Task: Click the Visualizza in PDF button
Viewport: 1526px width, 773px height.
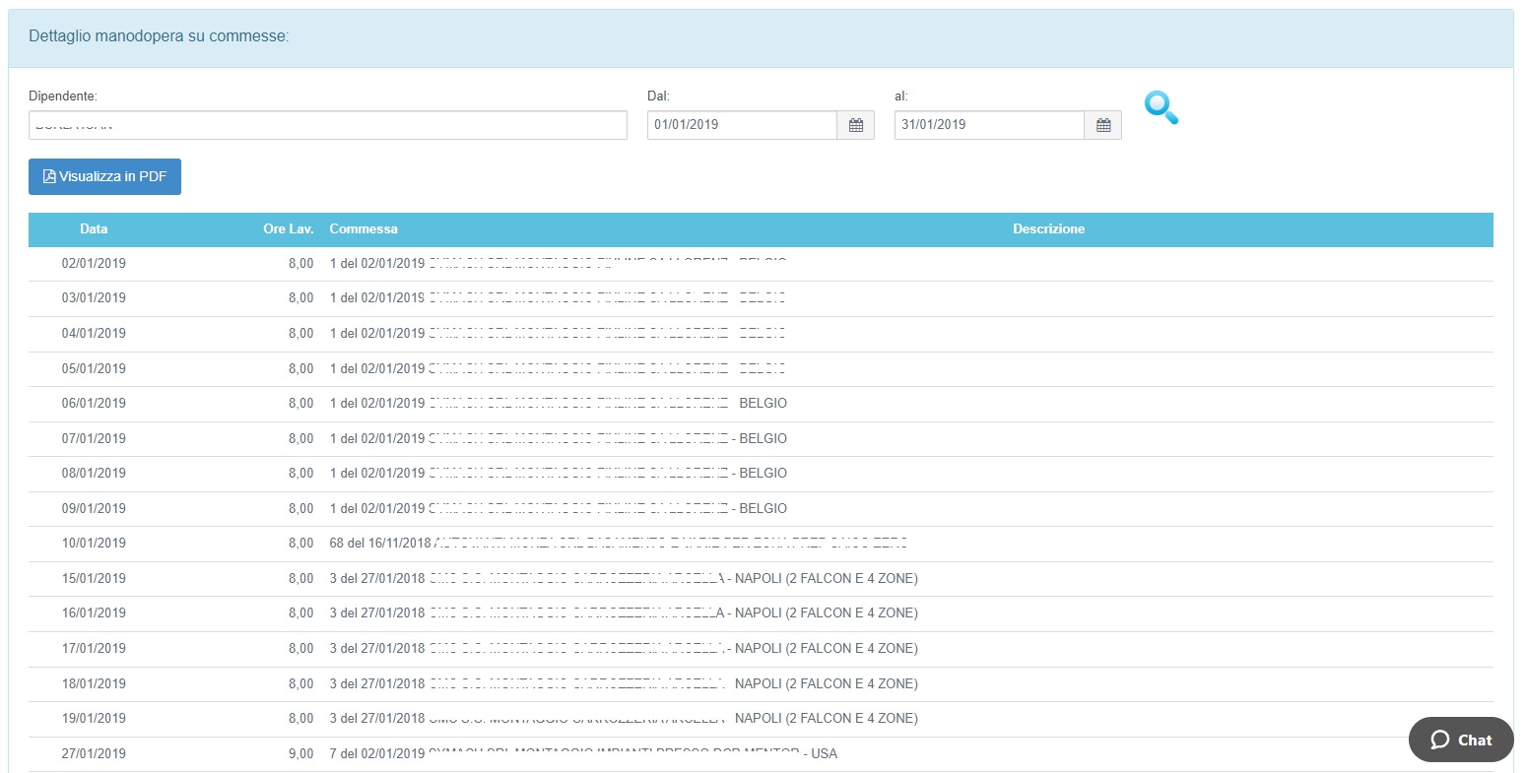Action: click(104, 176)
